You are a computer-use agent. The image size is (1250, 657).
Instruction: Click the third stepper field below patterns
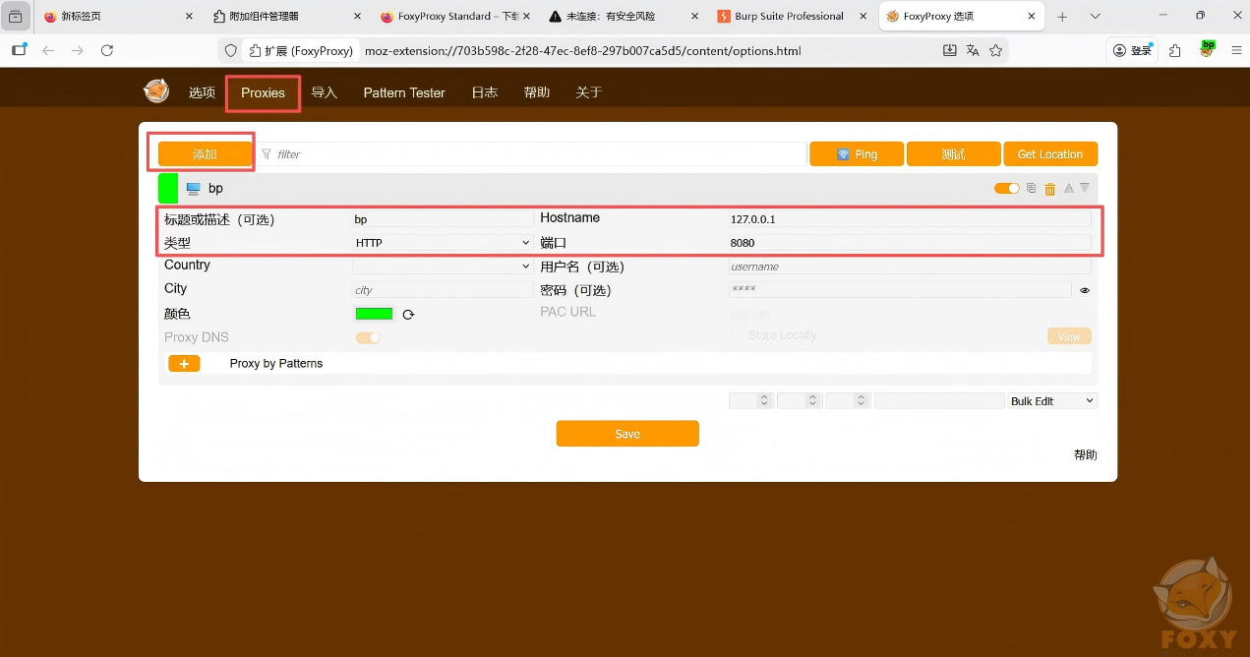[x=847, y=401]
